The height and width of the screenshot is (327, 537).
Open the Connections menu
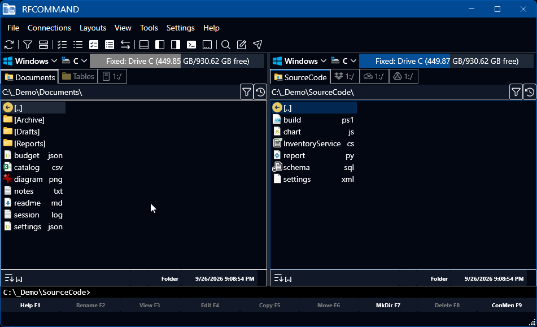coord(49,28)
